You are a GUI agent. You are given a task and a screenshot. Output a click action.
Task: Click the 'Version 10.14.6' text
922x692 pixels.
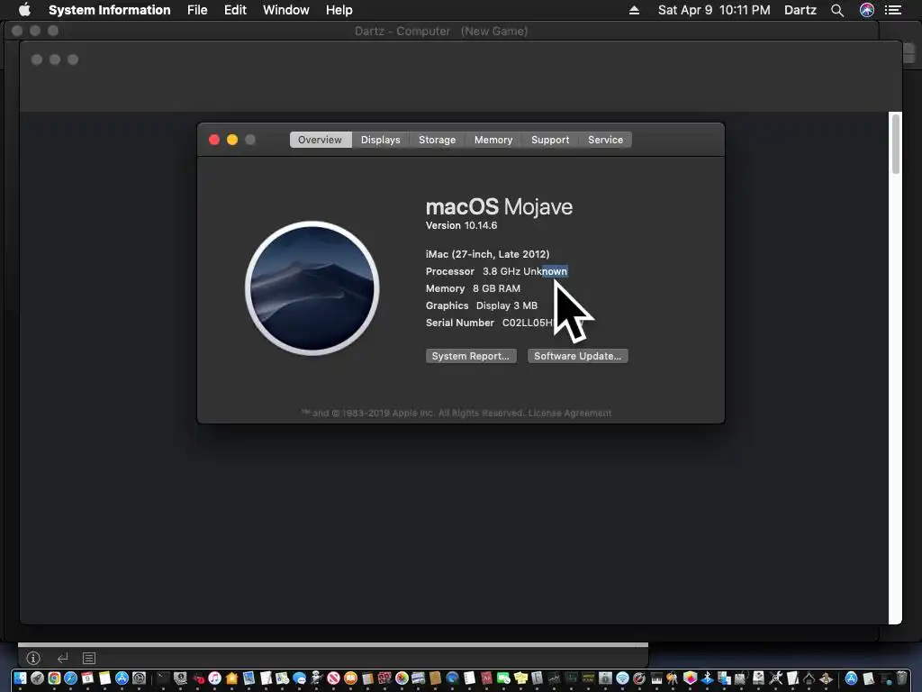(462, 225)
